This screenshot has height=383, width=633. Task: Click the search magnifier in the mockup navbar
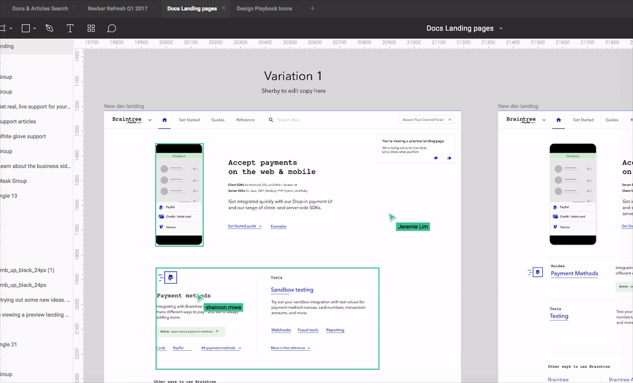point(270,120)
